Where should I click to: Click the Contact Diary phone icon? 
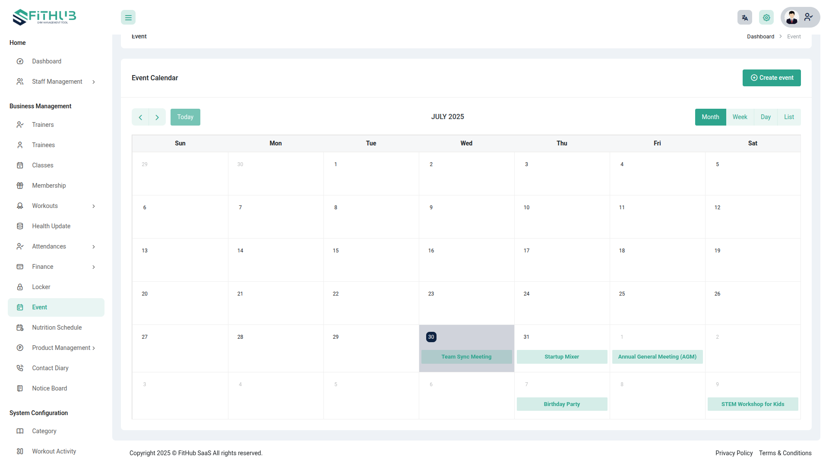coord(20,368)
